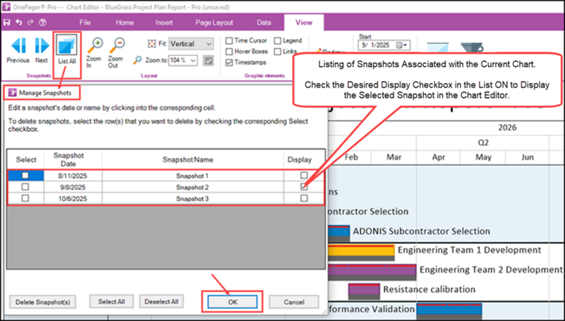This screenshot has width=565, height=321.
Task: Check Display box for Snapshot 3
Action: [304, 198]
